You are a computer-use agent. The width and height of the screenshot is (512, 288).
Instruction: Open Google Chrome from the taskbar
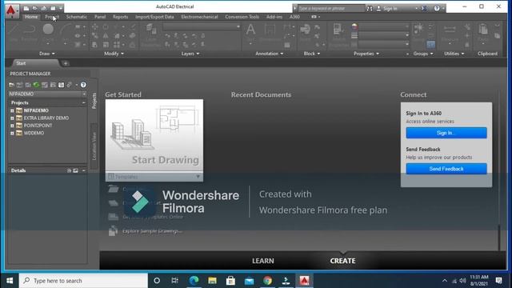pyautogui.click(x=267, y=281)
